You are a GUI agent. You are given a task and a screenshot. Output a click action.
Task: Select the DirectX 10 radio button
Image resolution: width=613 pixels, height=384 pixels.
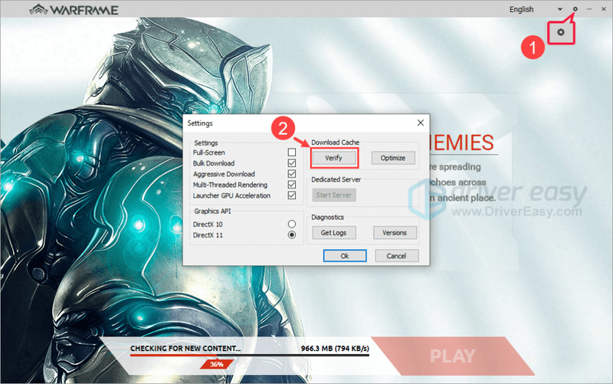tap(292, 224)
